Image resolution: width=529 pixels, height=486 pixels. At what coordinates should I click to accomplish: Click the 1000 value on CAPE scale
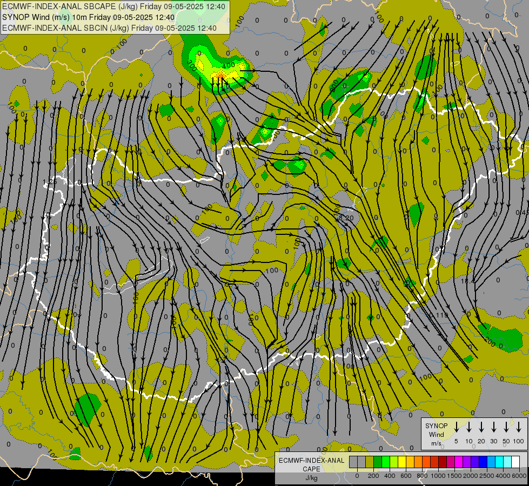tap(438, 476)
